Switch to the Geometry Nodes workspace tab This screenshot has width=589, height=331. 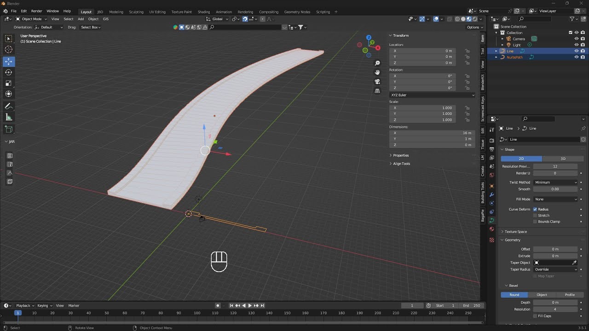click(297, 12)
